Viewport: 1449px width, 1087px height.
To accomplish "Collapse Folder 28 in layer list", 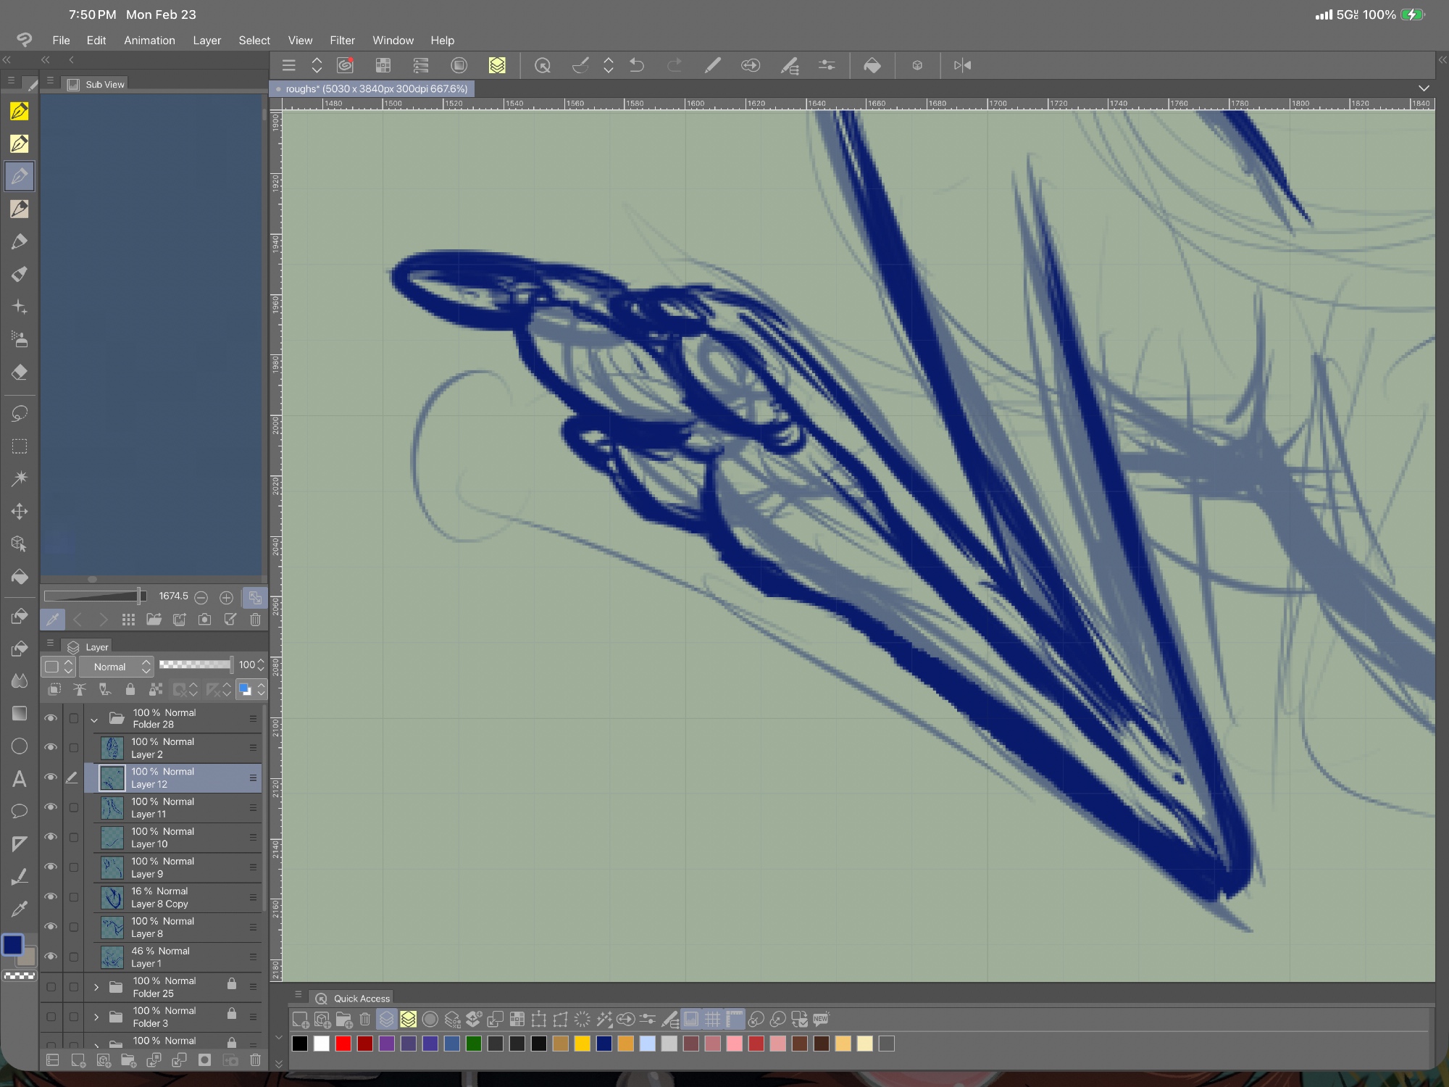I will click(x=94, y=719).
